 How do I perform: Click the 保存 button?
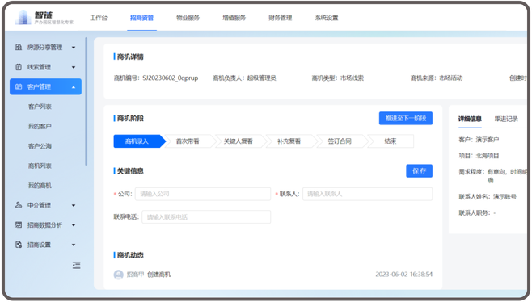coord(420,171)
